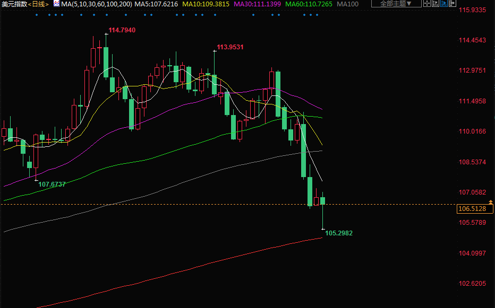Click the 107.6737 low price label
Viewport: 495px width, 308px height.
52,184
